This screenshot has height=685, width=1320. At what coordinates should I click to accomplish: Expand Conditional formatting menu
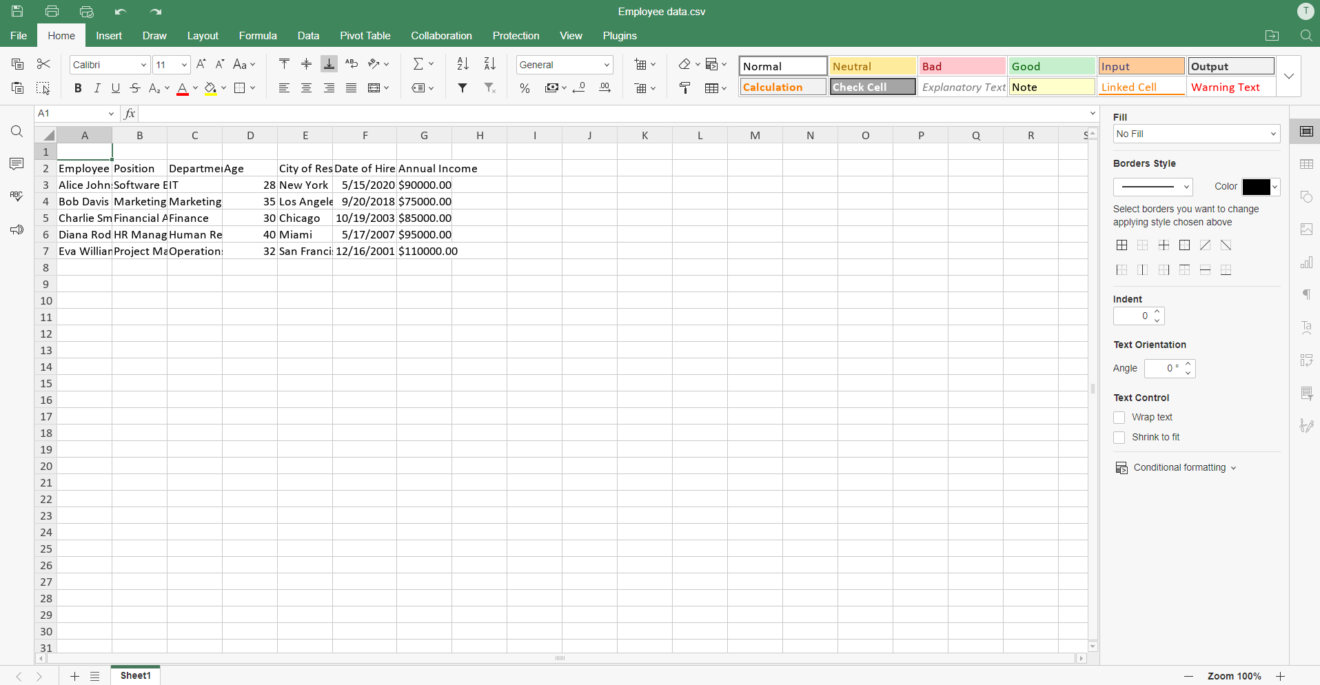[x=1176, y=468]
